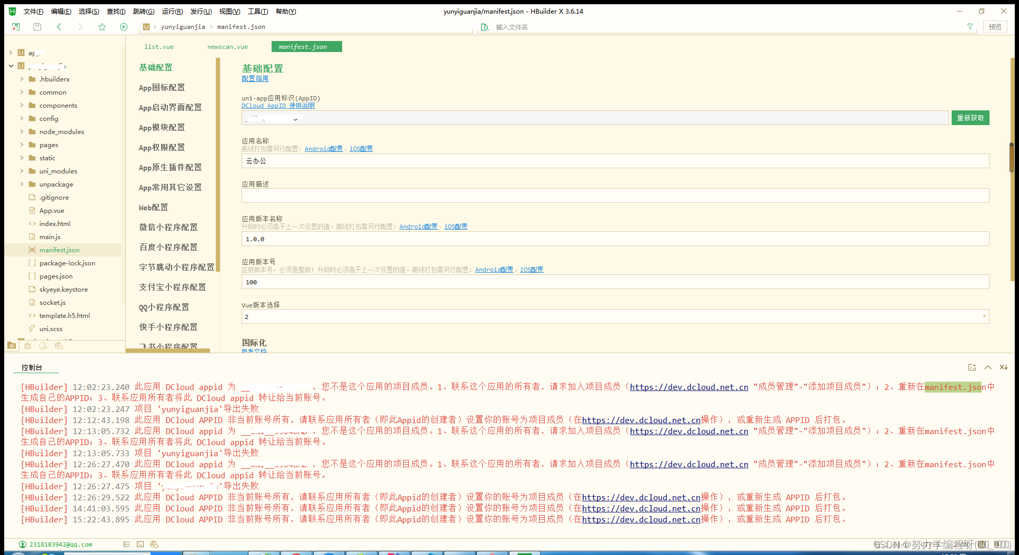Open App模块配置 section

[162, 127]
